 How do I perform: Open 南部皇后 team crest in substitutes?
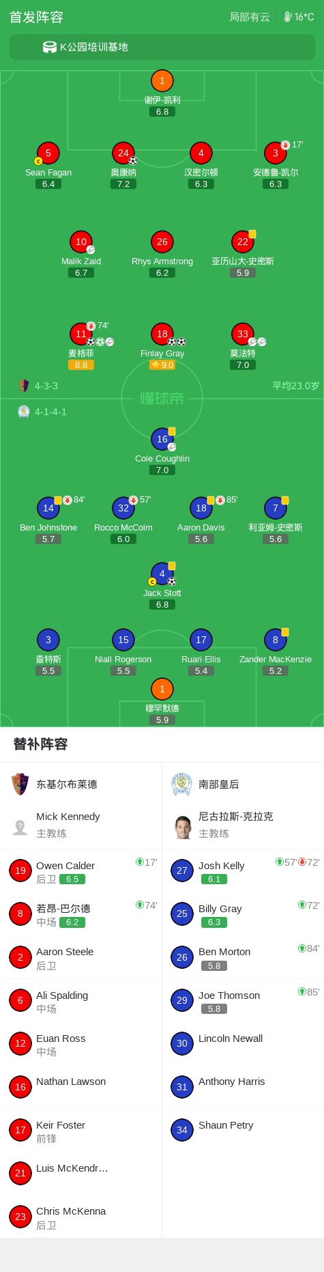pyautogui.click(x=181, y=784)
